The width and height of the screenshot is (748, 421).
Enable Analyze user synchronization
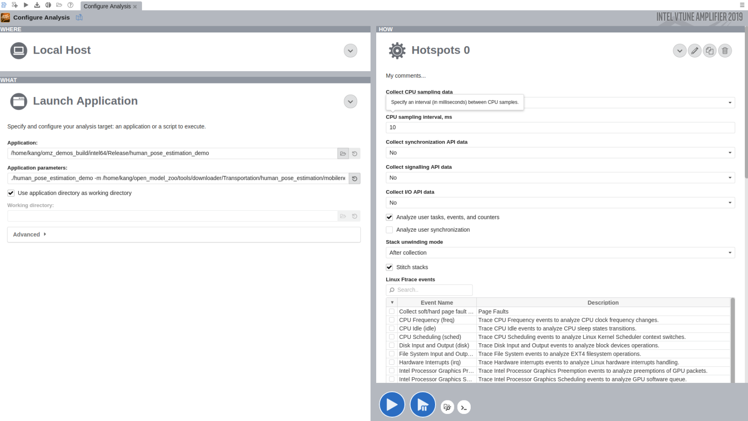pyautogui.click(x=389, y=230)
